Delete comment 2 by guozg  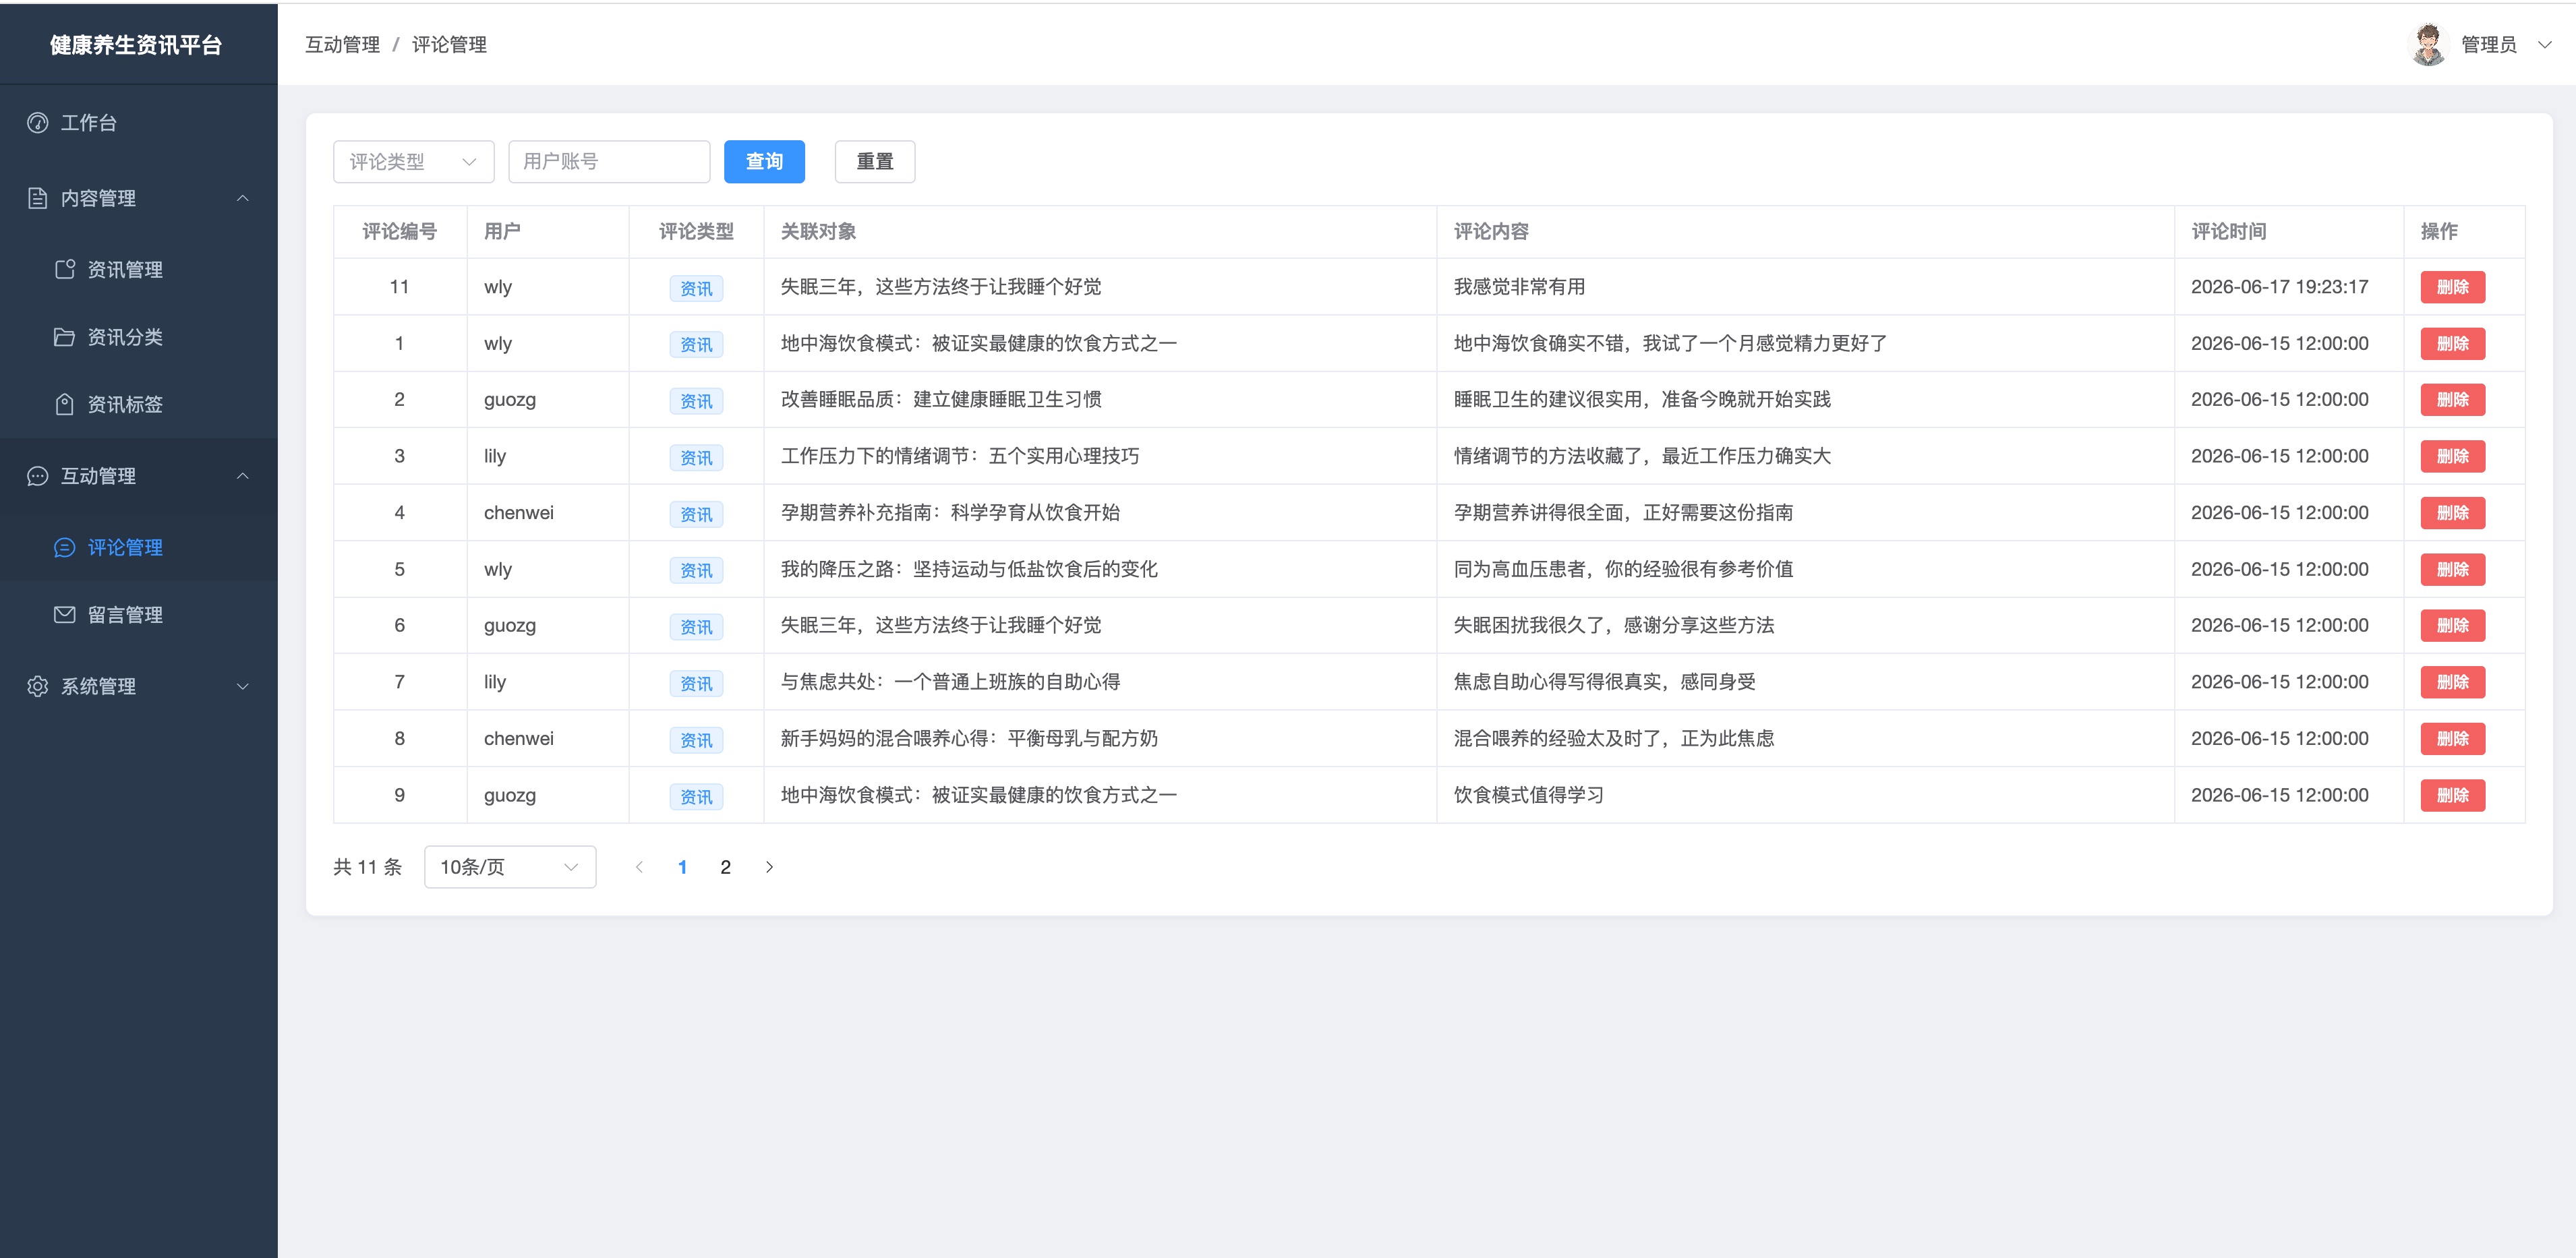(2452, 399)
